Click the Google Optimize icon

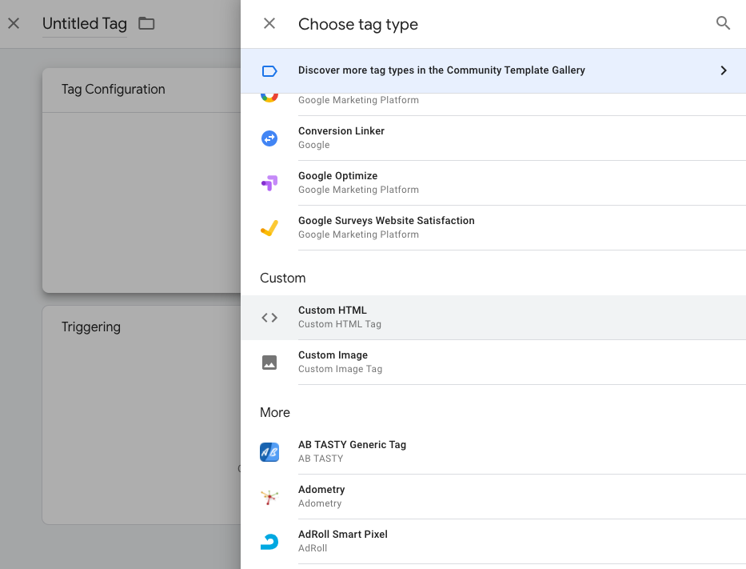(x=269, y=183)
